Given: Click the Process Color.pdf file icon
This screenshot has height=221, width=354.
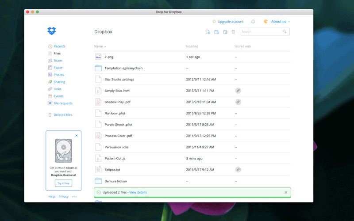Looking at the screenshot, I should tap(98, 136).
